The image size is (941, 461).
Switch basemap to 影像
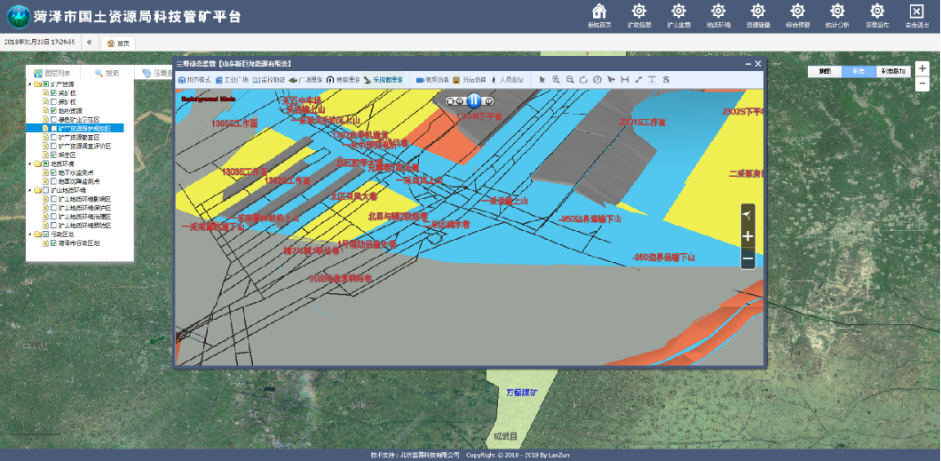tap(858, 71)
